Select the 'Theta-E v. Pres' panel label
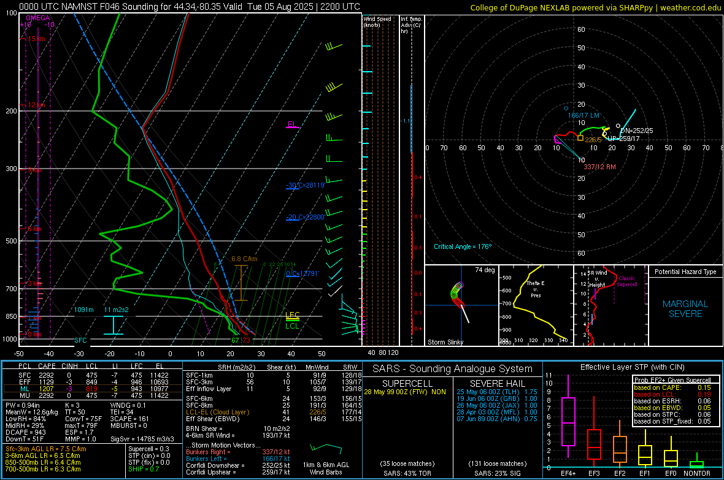This screenshot has width=724, height=480. (x=536, y=289)
